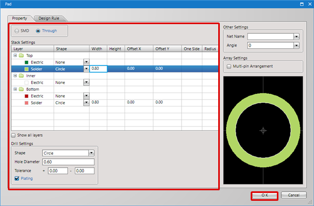Collapse the Bottom layer group
The height and width of the screenshot is (206, 314).
[x=15, y=89]
